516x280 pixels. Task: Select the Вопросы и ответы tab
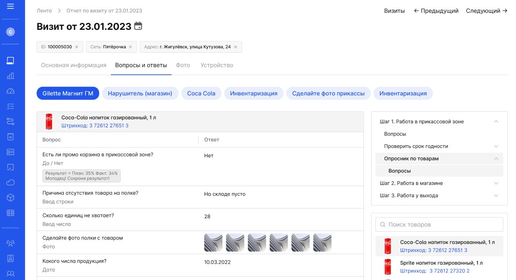click(x=141, y=65)
